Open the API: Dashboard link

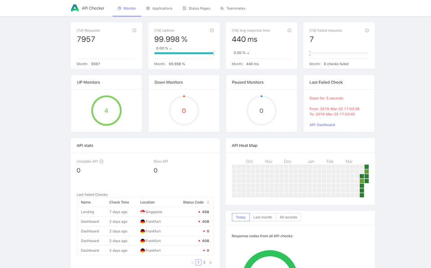click(322, 125)
